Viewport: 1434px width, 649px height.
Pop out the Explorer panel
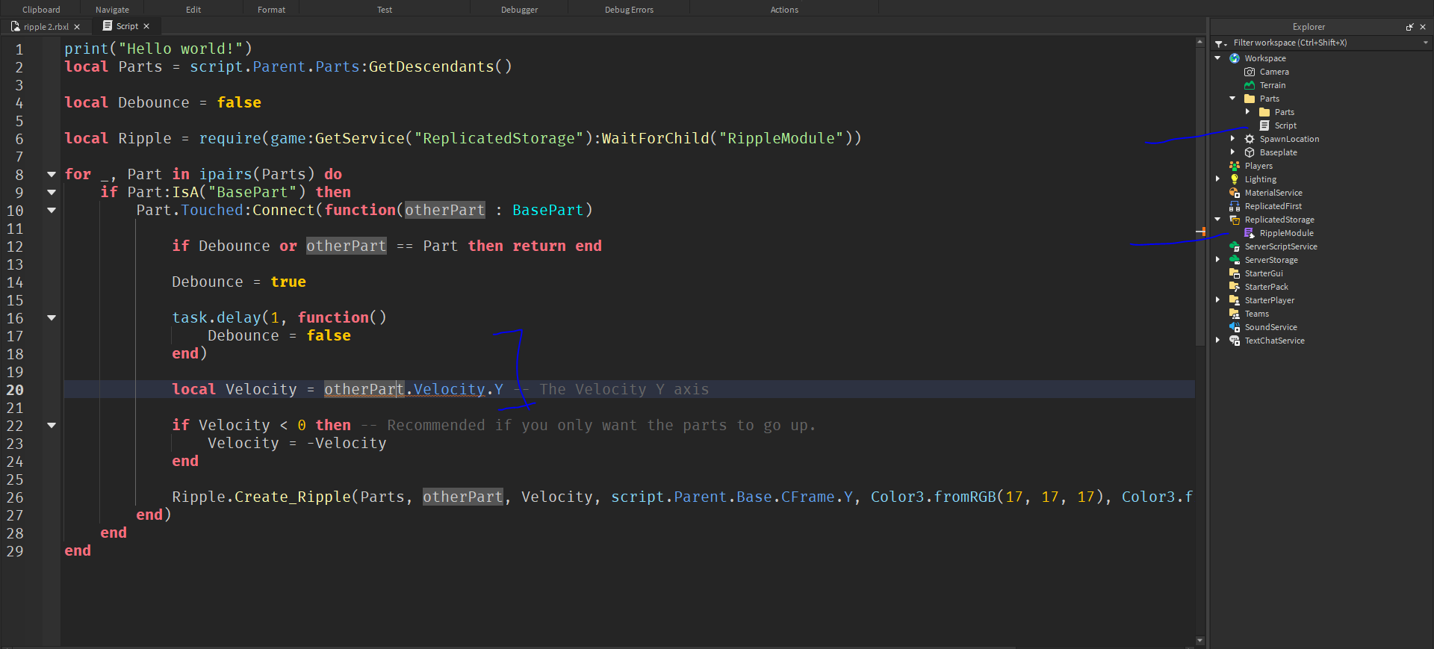1409,27
